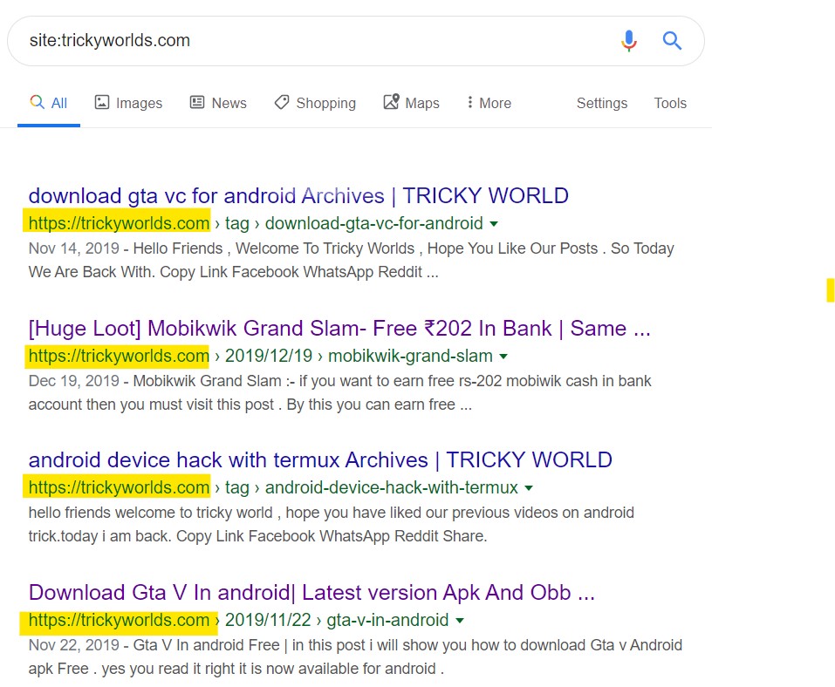Click the magnifier icon beside All
The height and width of the screenshot is (687, 835).
click(x=37, y=102)
